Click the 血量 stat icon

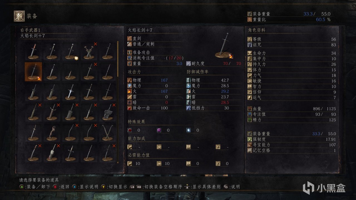coord(249,109)
